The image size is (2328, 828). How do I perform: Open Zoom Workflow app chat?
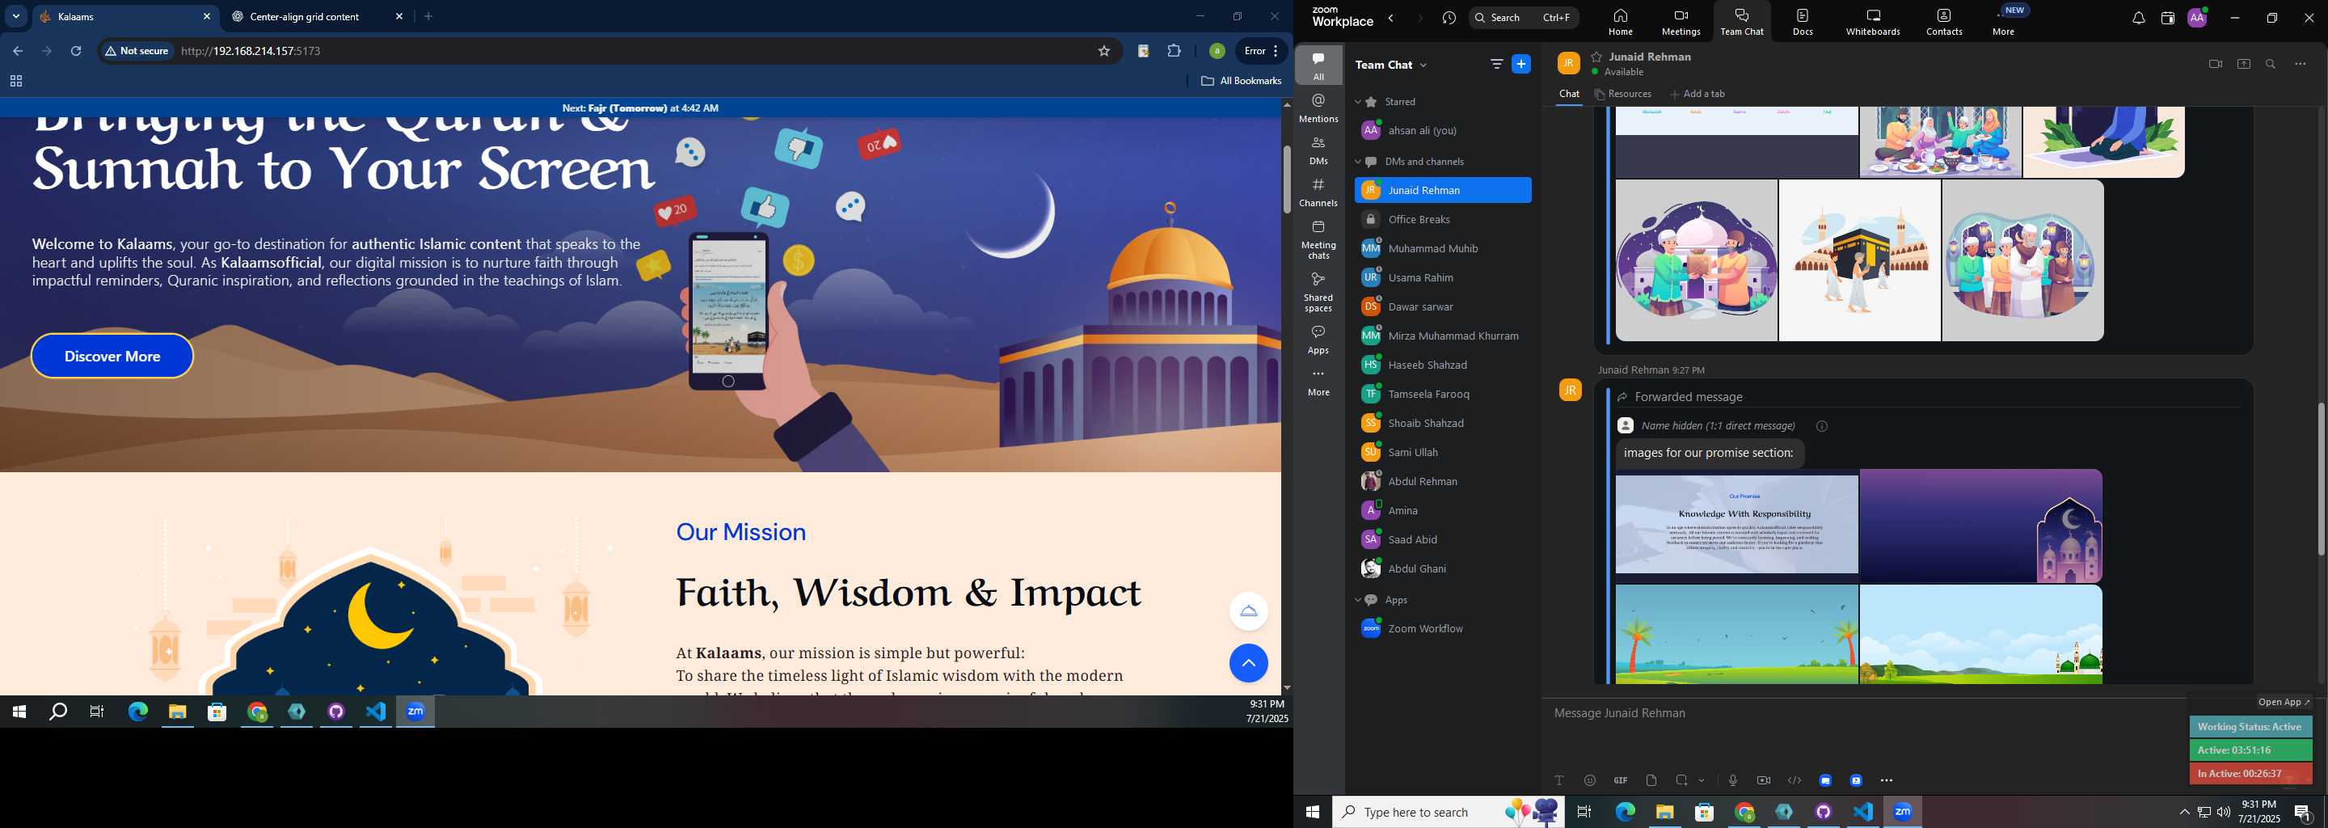pos(1442,629)
